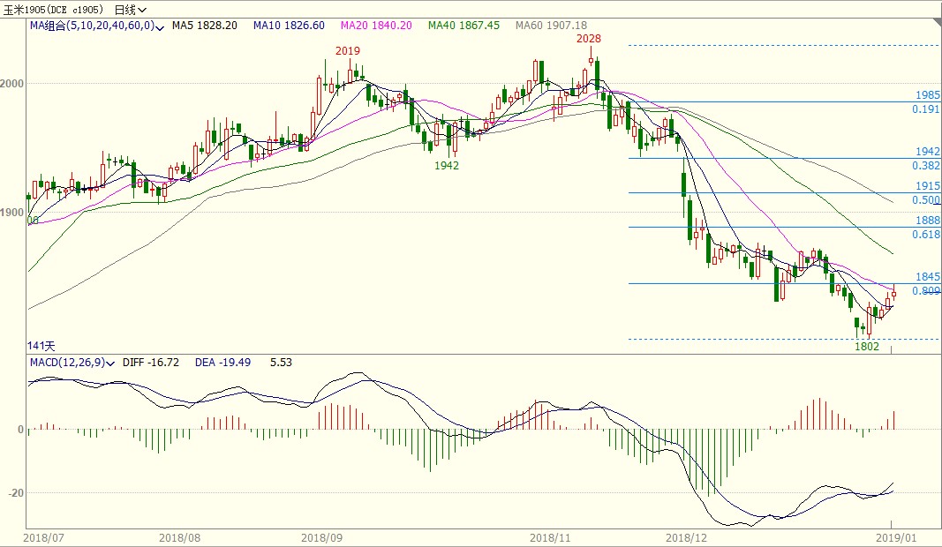Select the 0.191 Fibonacci level label

[926, 109]
